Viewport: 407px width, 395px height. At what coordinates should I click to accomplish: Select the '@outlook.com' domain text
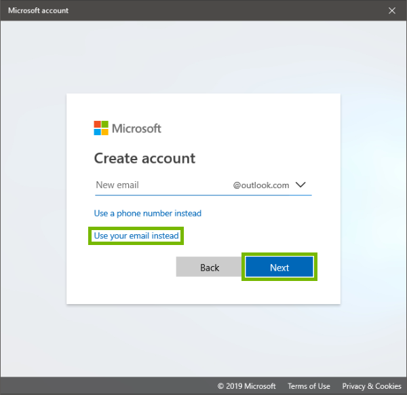261,185
